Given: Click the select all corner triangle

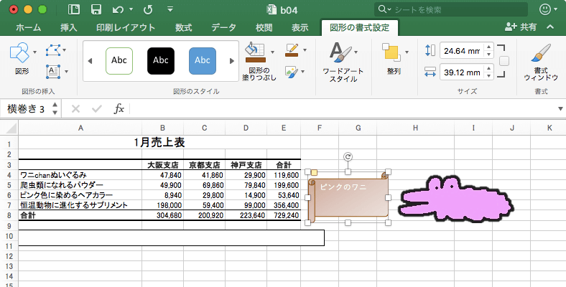Looking at the screenshot, I should [11, 128].
